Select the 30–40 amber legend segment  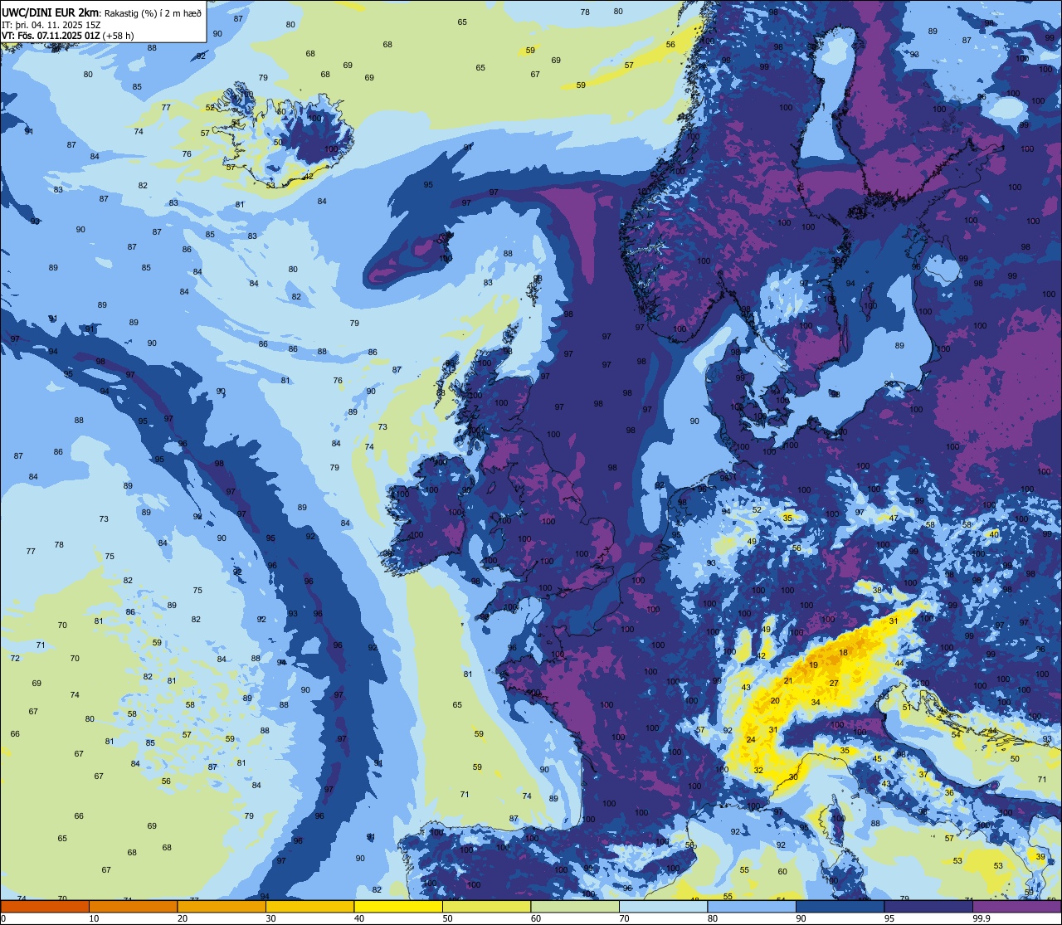(309, 906)
